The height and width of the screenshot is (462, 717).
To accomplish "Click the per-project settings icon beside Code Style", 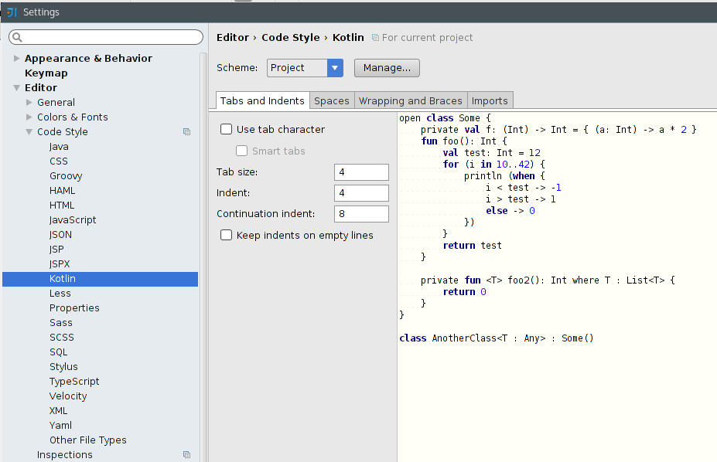I will [x=186, y=131].
